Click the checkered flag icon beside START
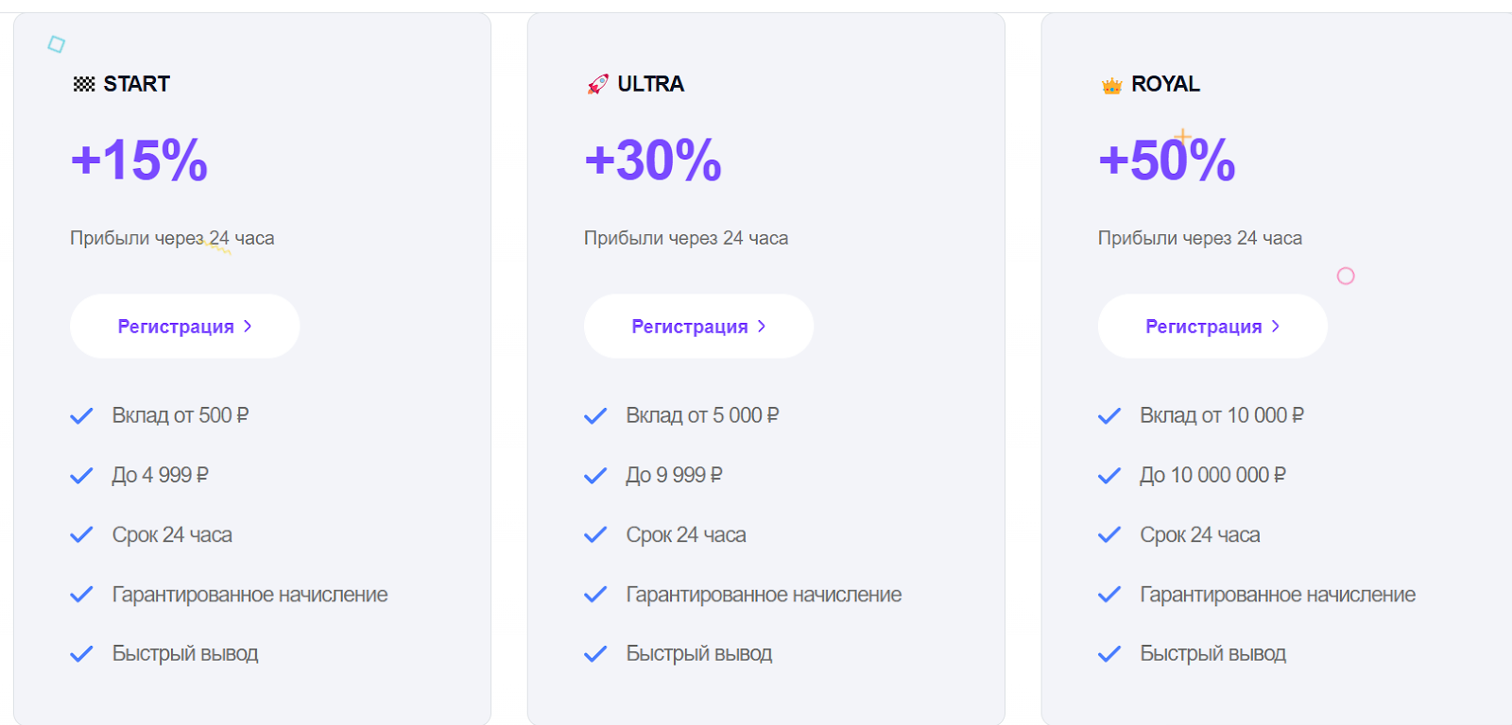 point(84,84)
